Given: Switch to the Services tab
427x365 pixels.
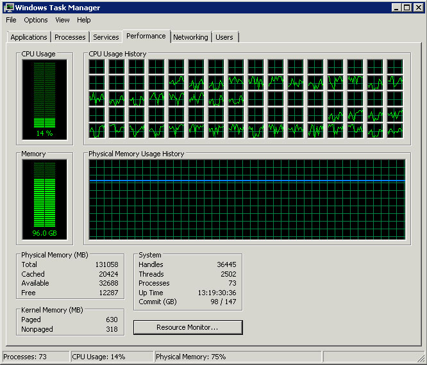Looking at the screenshot, I should (106, 37).
